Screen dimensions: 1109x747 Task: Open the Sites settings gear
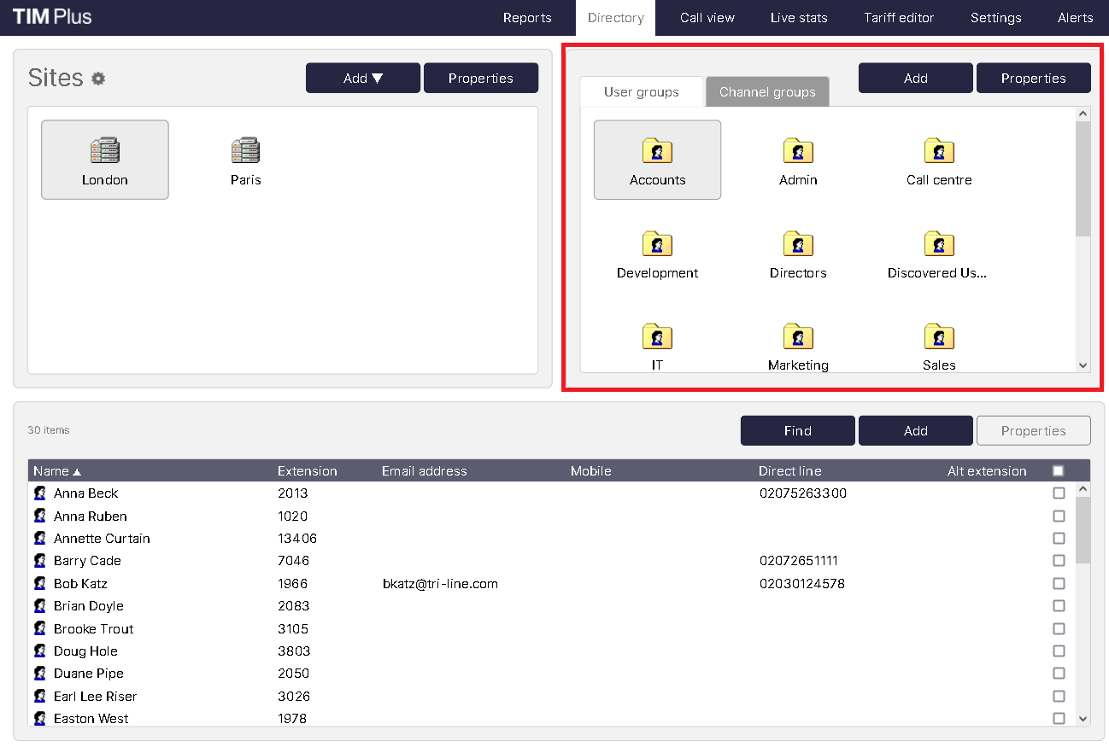point(97,78)
